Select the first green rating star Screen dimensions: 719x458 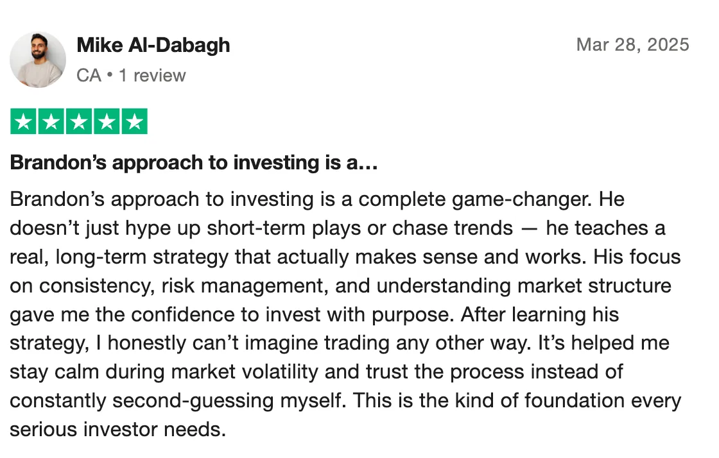[x=23, y=121]
